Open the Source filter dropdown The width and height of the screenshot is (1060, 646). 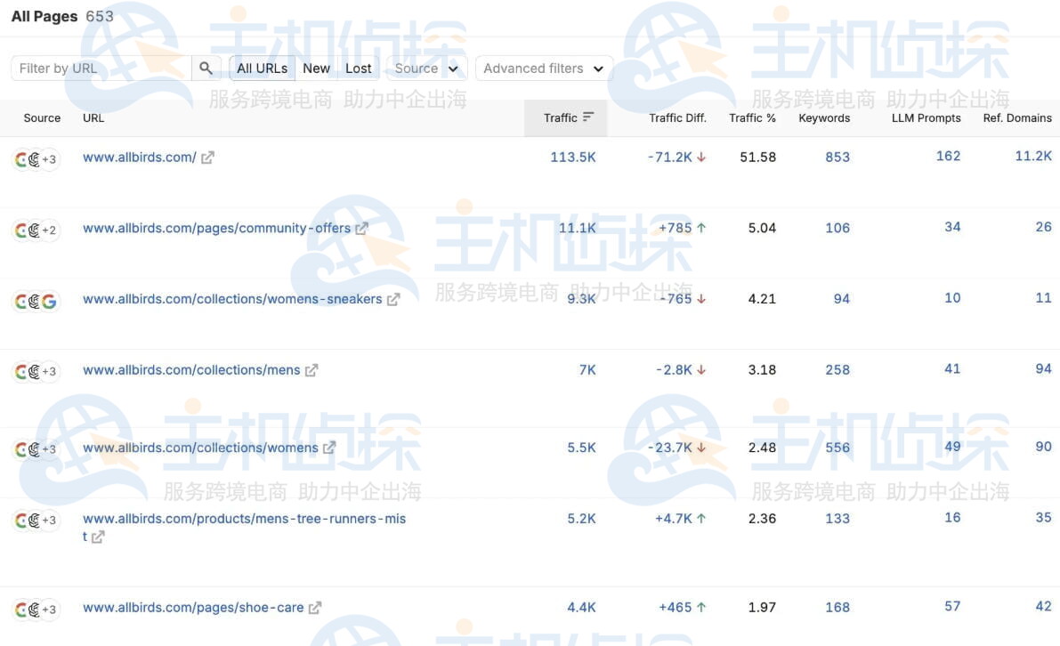click(x=426, y=69)
